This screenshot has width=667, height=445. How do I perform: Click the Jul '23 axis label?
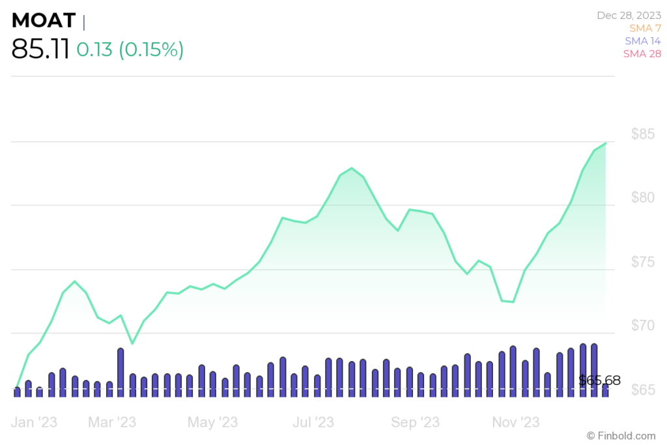coord(313,422)
